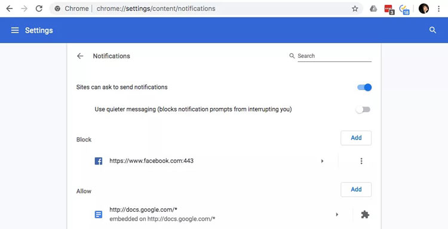Open the user profile avatar
This screenshot has width=448, height=229.
[x=424, y=9]
